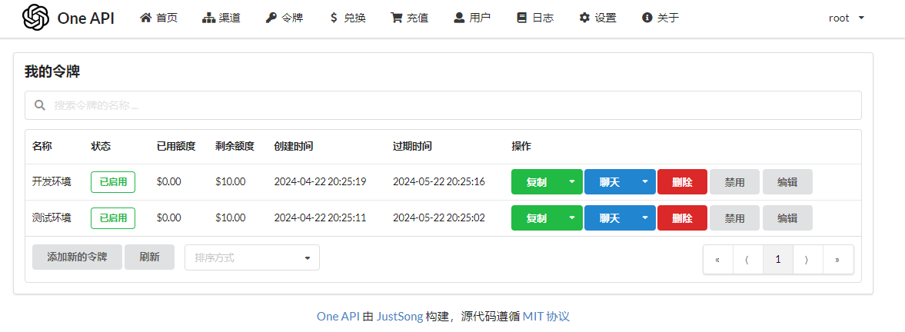The height and width of the screenshot is (332, 905).
Task: Open the 充值 page
Action: [x=410, y=18]
